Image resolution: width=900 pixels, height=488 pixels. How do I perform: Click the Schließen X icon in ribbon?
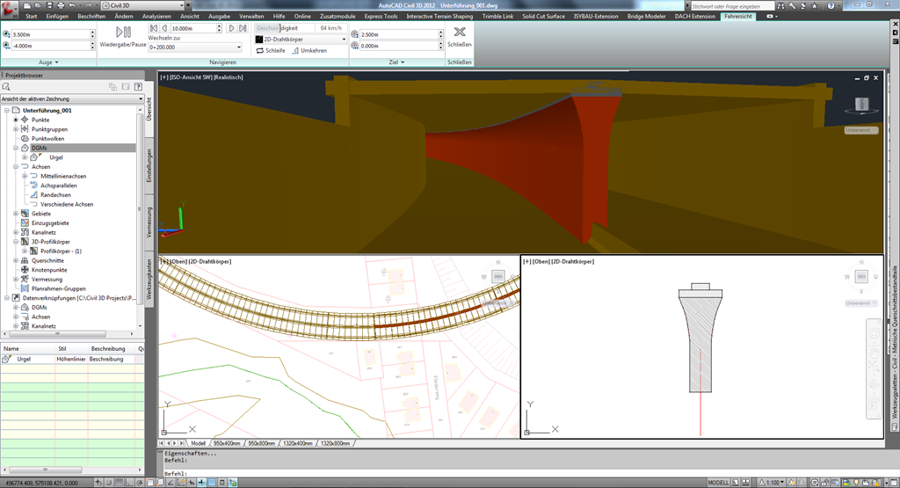click(459, 32)
